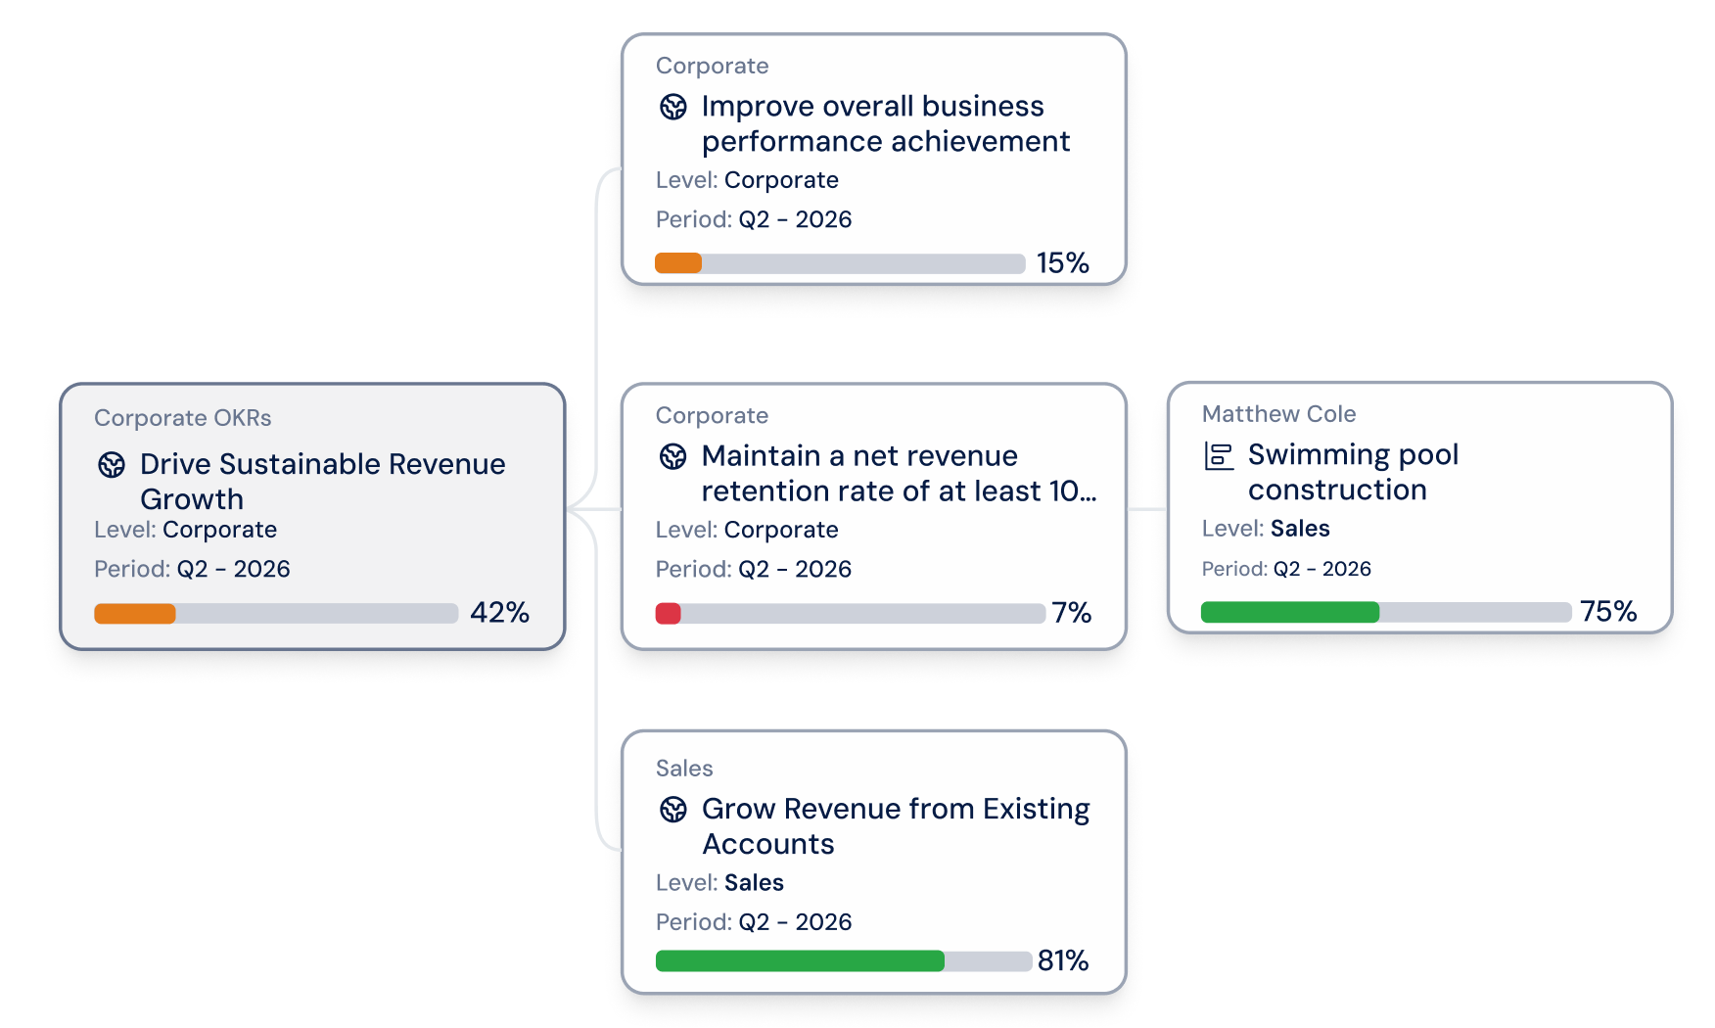
Task: Click Corporate label above Improve overall business
Action: pyautogui.click(x=712, y=67)
